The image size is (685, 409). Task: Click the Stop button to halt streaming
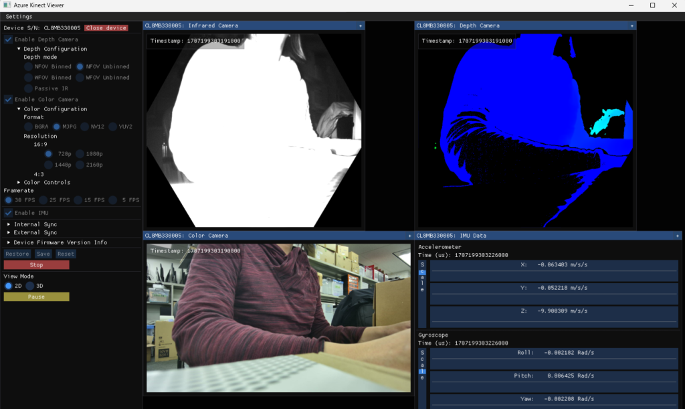(35, 264)
